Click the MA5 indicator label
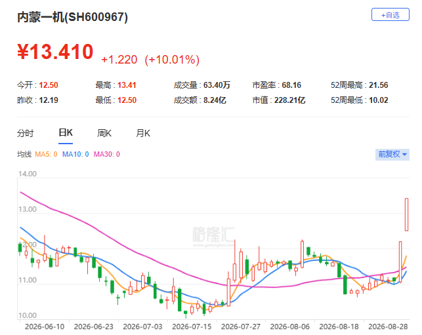Viewport: 422px width, 335px height. tap(46, 154)
